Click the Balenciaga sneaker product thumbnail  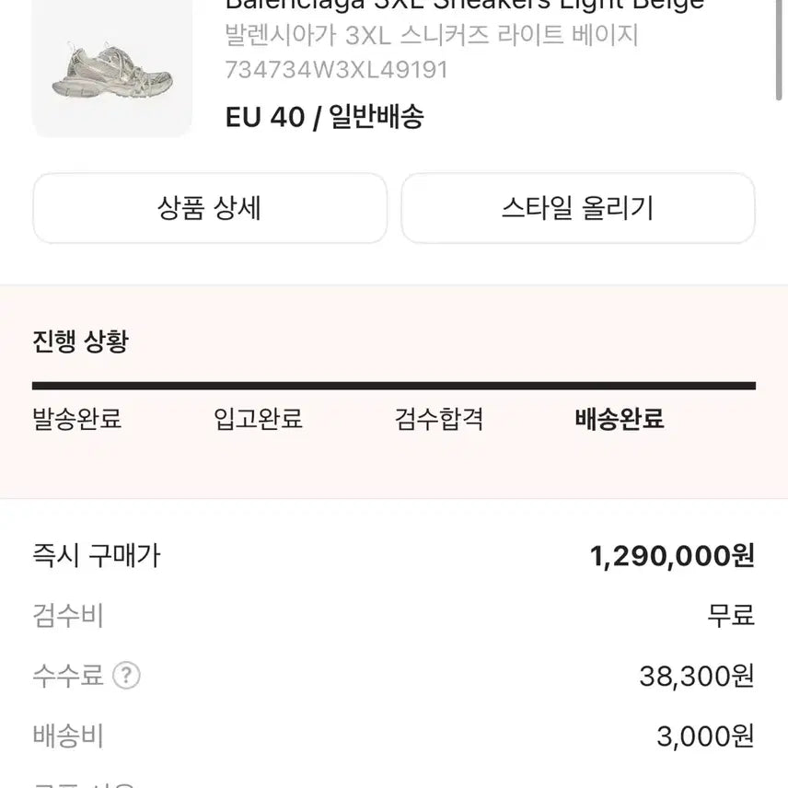coord(110,69)
